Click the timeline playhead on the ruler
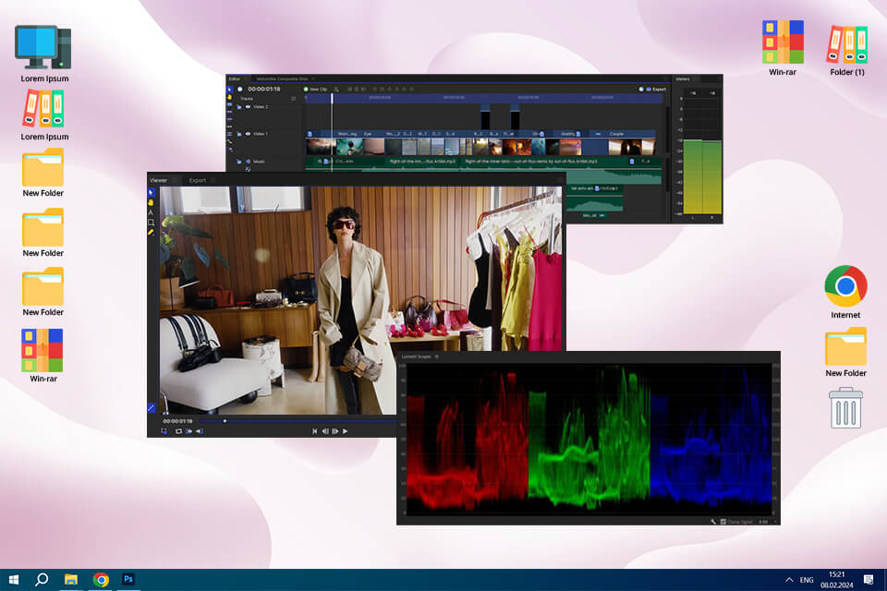887x591 pixels. (332, 98)
